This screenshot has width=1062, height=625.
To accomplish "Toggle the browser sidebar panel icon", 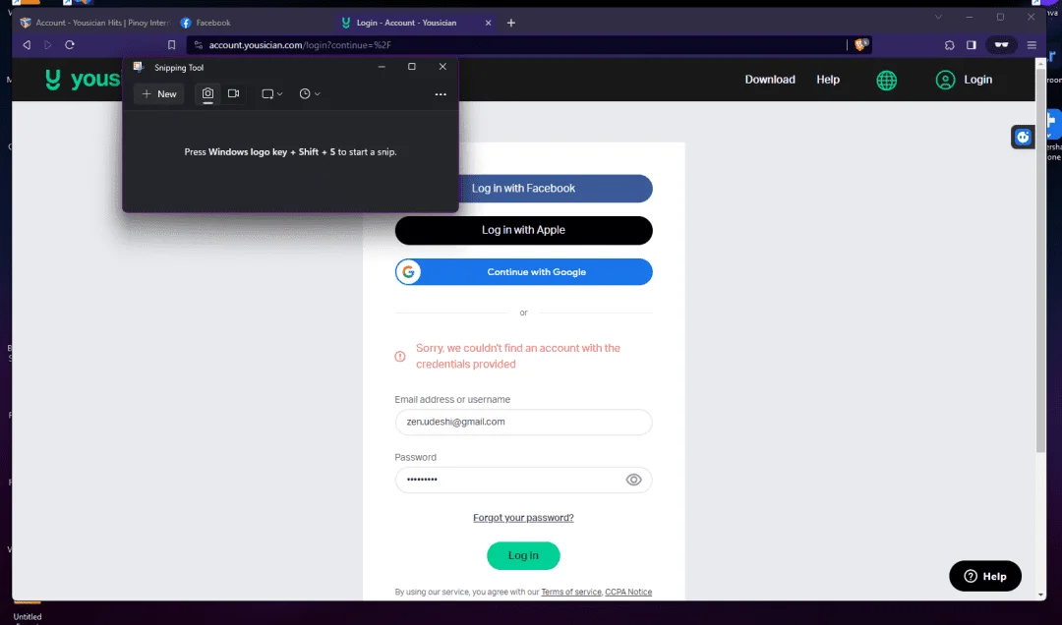I will [x=972, y=44].
